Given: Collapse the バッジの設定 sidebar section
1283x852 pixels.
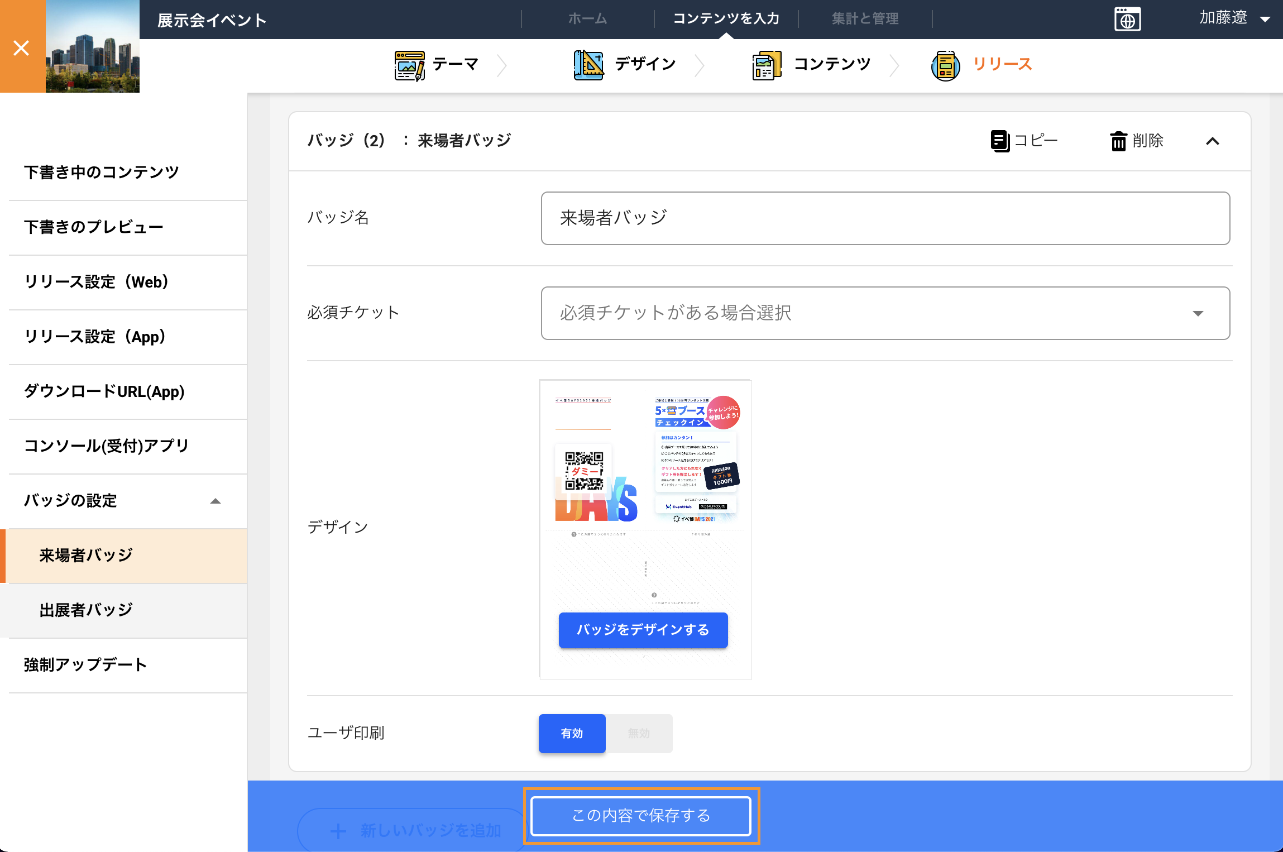Looking at the screenshot, I should pos(215,501).
